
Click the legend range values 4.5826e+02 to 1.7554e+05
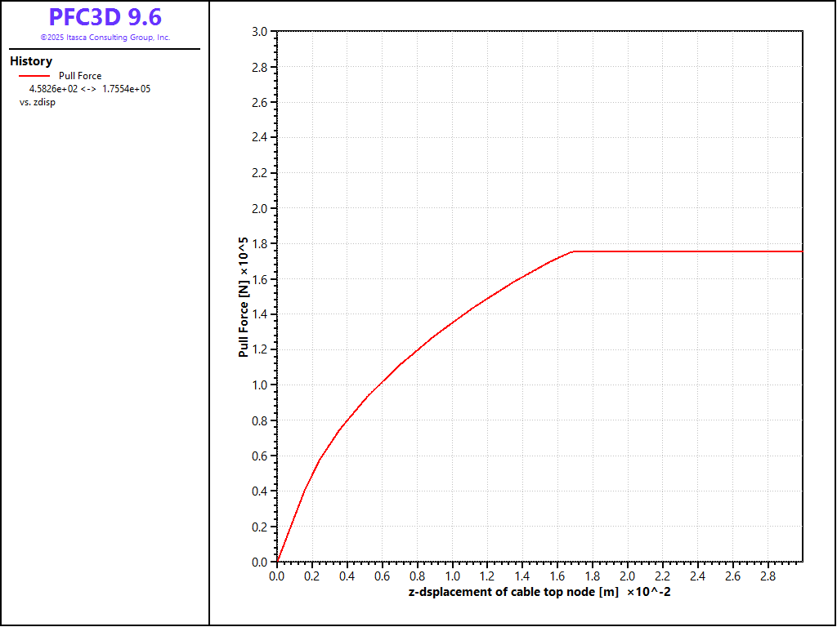pos(89,89)
